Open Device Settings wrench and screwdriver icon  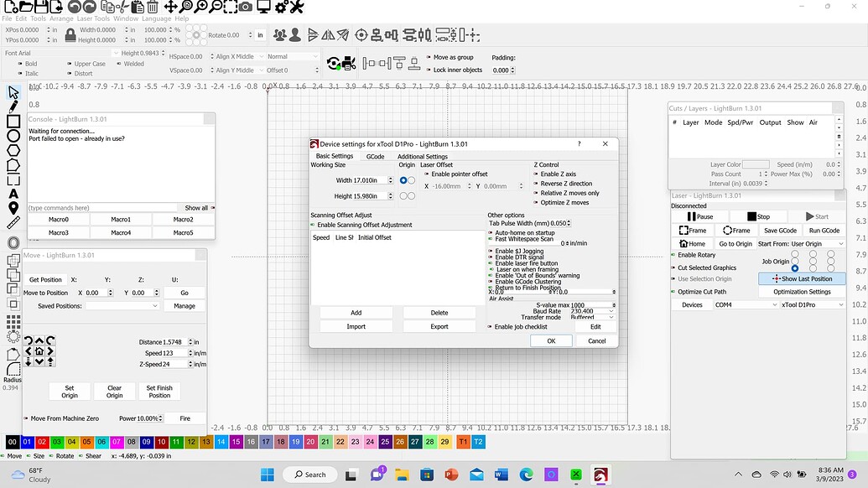(x=297, y=7)
